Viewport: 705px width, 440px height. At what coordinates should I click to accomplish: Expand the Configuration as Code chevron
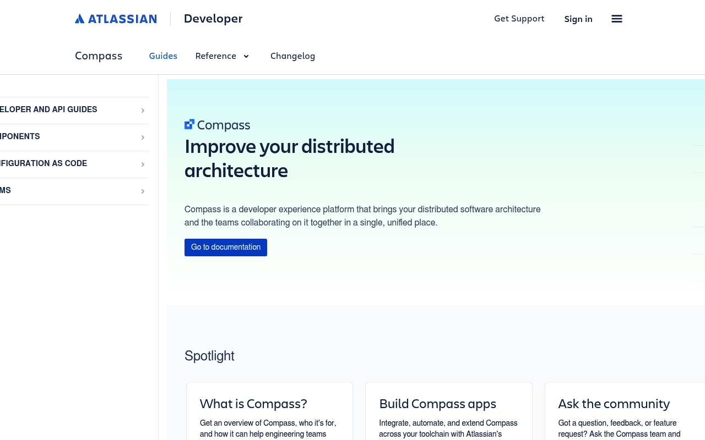coord(143,164)
